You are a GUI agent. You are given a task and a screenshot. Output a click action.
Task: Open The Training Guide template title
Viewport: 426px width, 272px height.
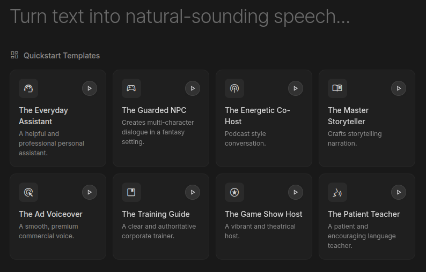[x=156, y=214]
